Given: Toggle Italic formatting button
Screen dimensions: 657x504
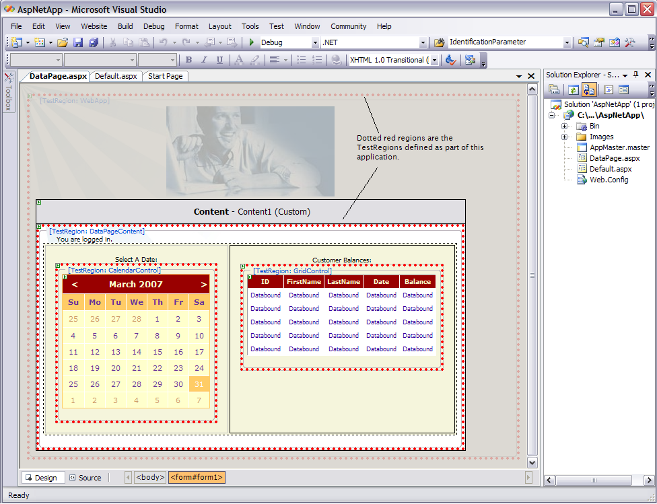Looking at the screenshot, I should pyautogui.click(x=204, y=60).
